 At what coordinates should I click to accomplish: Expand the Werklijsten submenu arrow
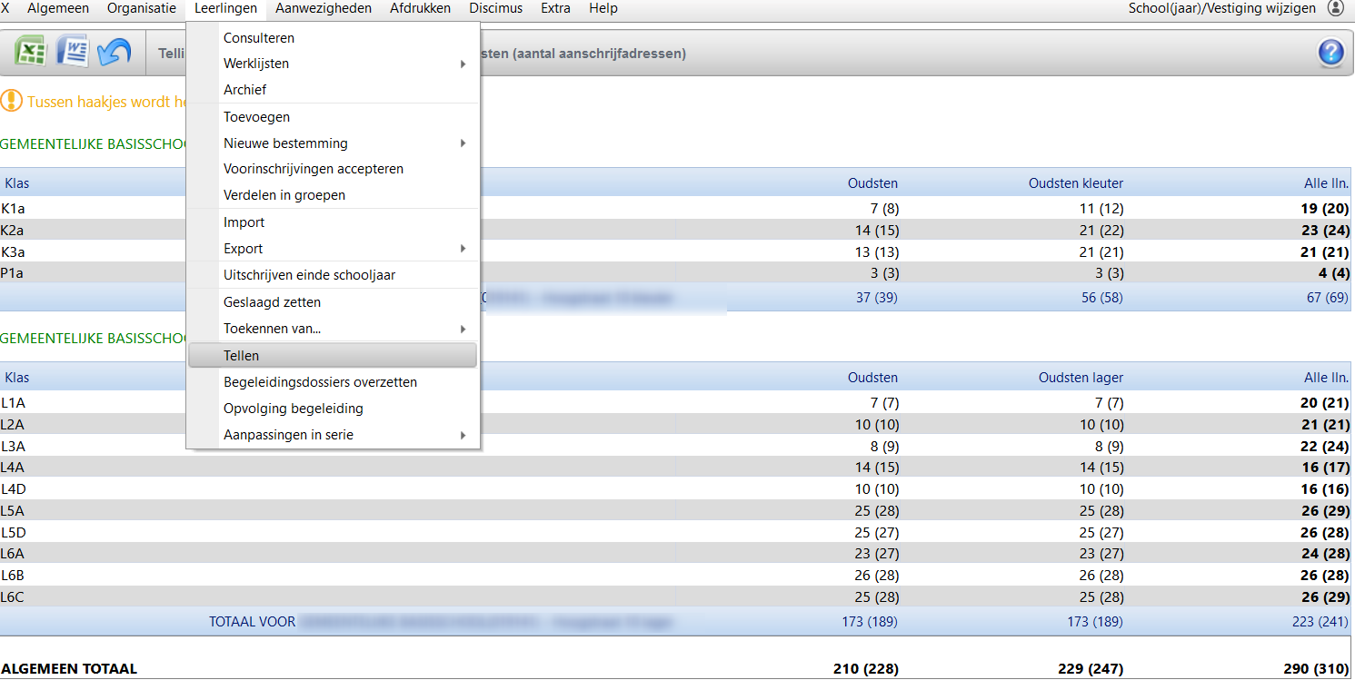463,64
